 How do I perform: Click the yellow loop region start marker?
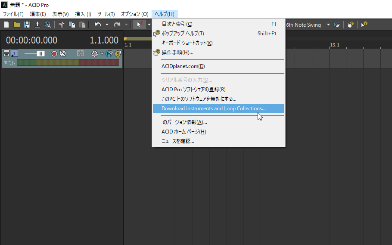[x=125, y=39]
